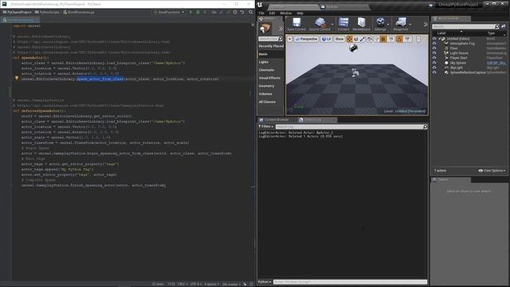Toggle visibility of Atmospheric Fog actor
This screenshot has height=287, width=510.
pyautogui.click(x=434, y=43)
